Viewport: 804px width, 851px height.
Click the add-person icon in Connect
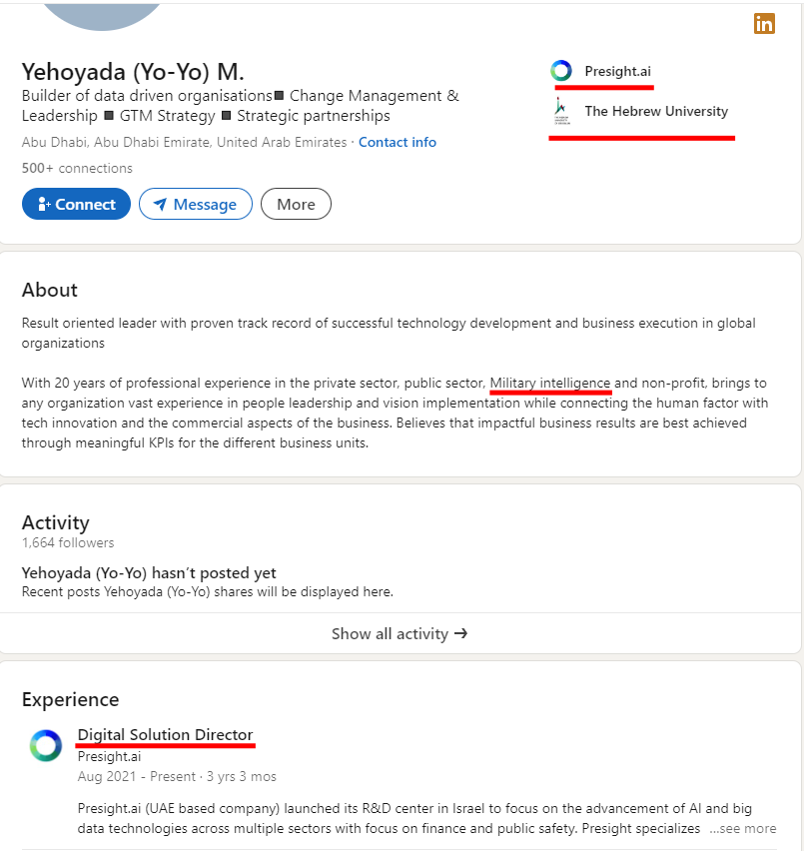tap(43, 204)
